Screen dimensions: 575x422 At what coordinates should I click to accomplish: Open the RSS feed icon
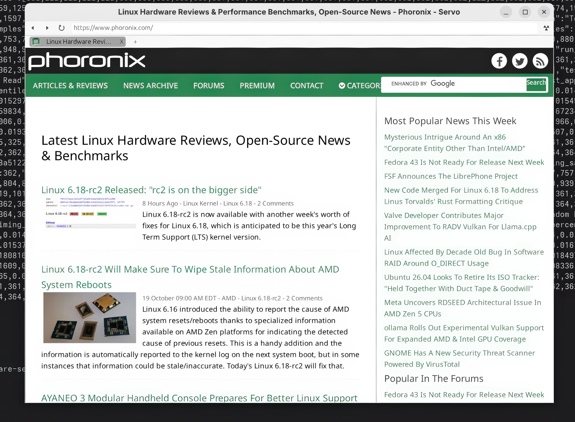(540, 61)
